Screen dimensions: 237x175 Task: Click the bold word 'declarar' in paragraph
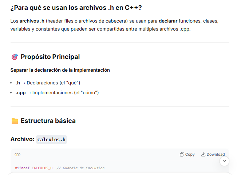(168, 21)
